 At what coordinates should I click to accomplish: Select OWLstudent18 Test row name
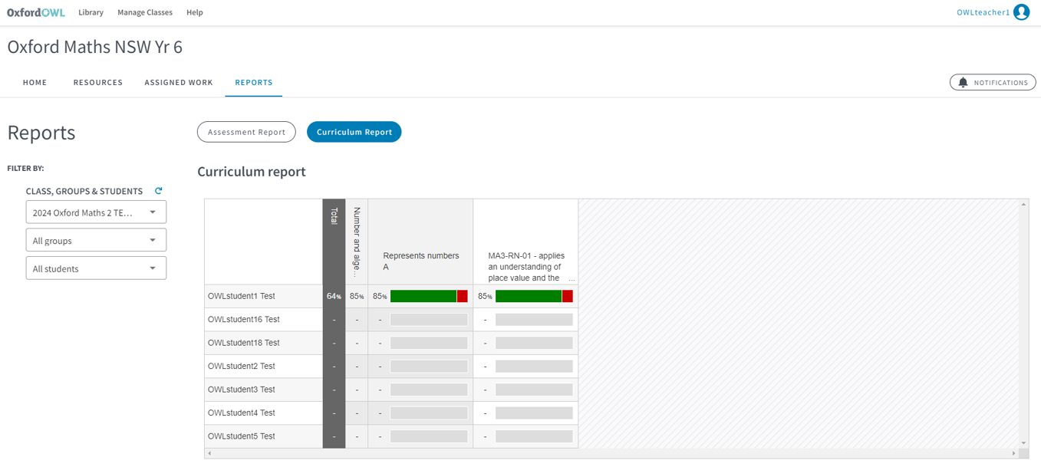click(243, 343)
